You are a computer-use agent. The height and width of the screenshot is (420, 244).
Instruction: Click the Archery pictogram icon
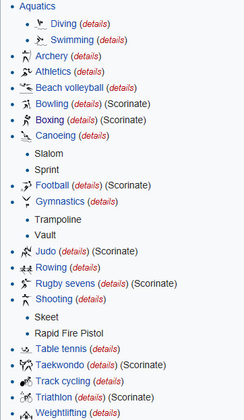[26, 57]
